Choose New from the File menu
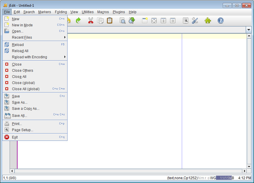Image resolution: width=254 pixels, height=183 pixels. pos(35,19)
